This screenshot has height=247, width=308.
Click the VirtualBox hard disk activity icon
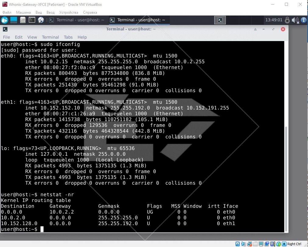[x=238, y=244]
